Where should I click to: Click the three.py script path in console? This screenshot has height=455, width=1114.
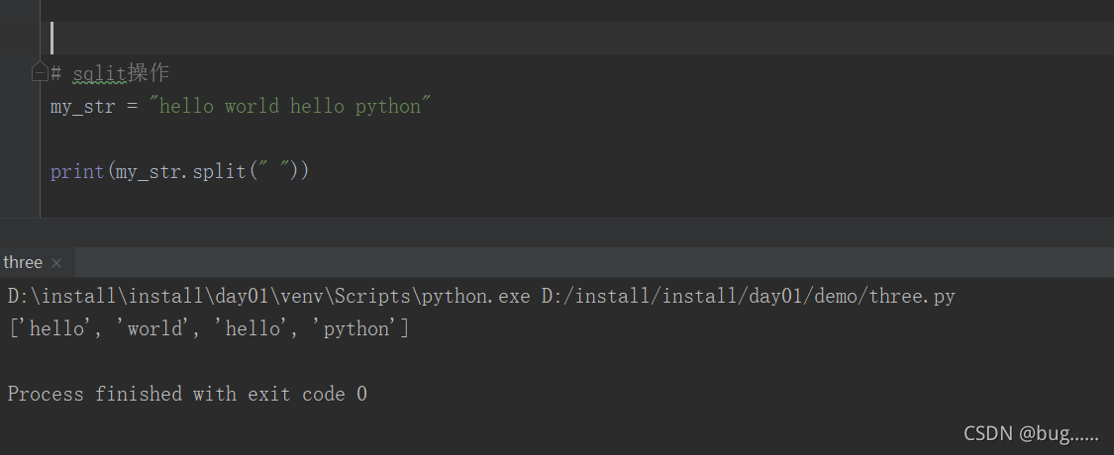(749, 296)
